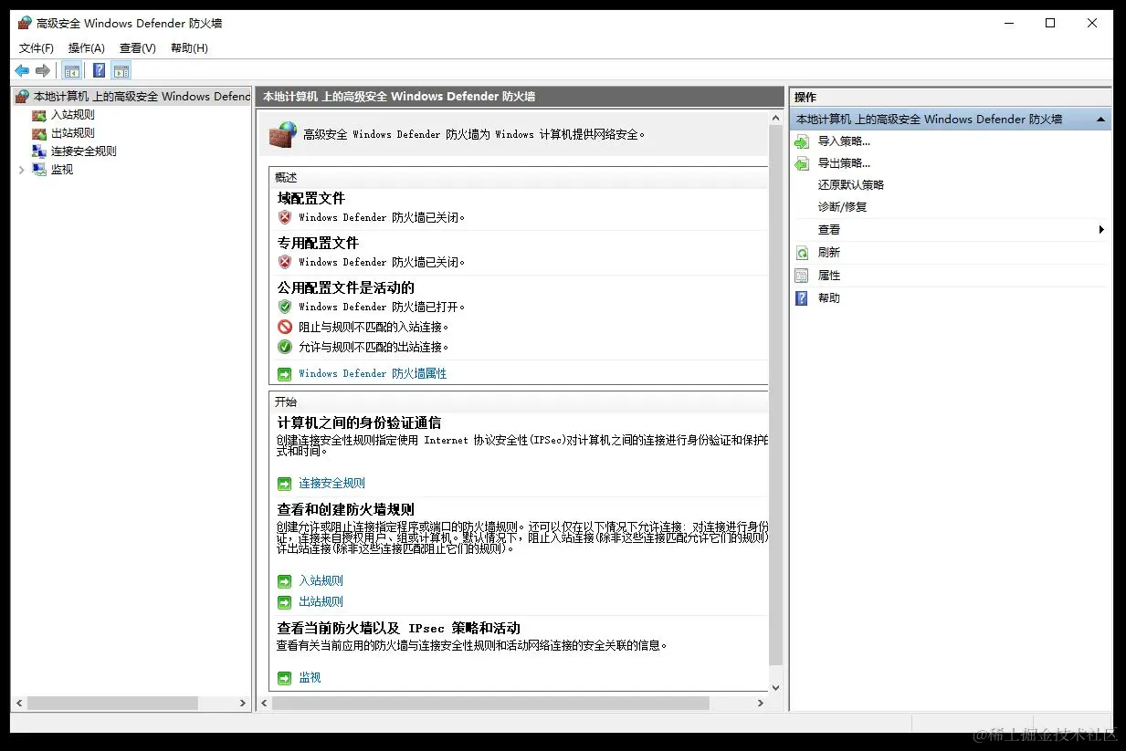Image resolution: width=1126 pixels, height=751 pixels.
Task: Open the 监视 link in center pane
Action: click(x=310, y=678)
